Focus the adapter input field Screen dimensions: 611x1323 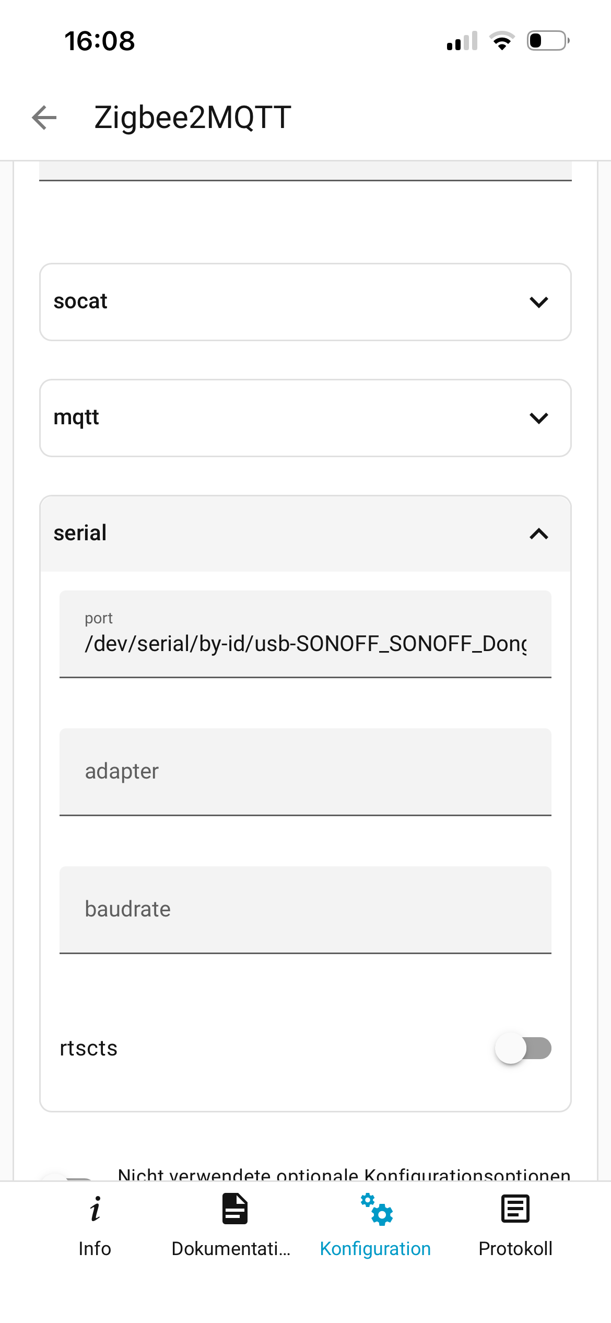tap(305, 772)
